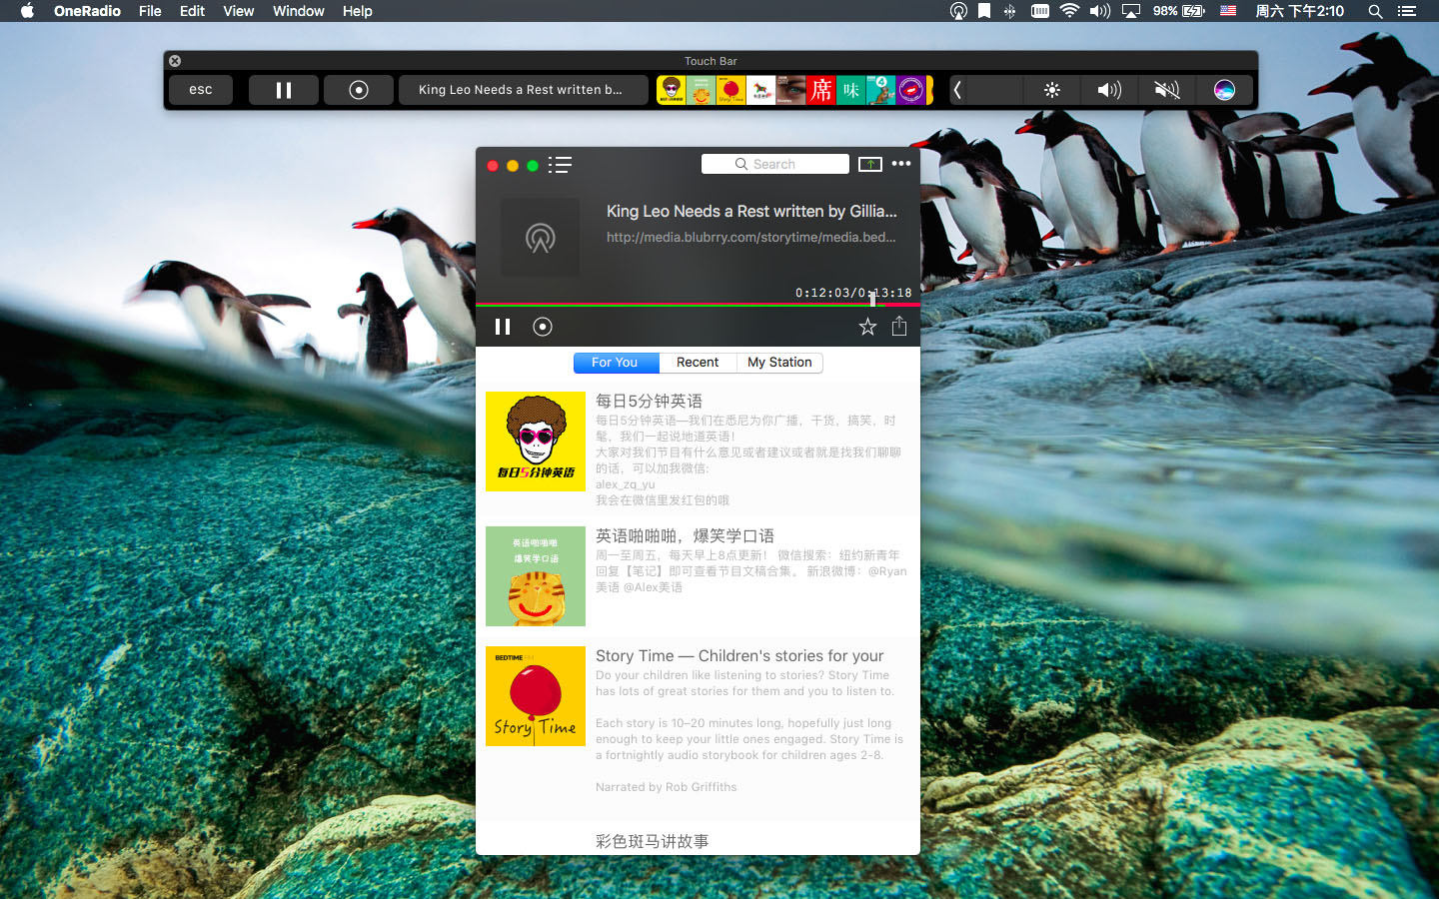
Task: Open the AirPlay display menu
Action: pos(1131,11)
